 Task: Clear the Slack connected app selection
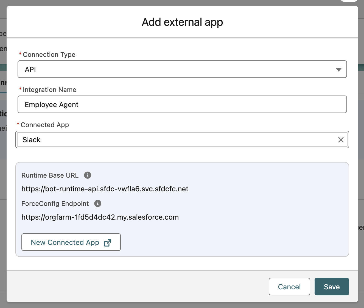point(341,140)
